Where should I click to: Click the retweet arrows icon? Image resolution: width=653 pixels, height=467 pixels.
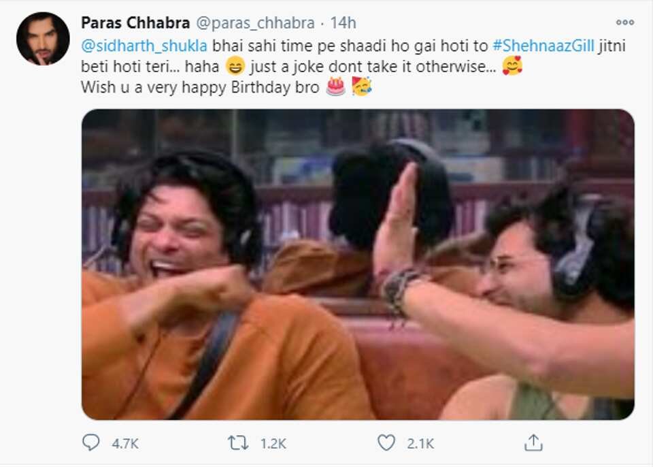pos(238,443)
